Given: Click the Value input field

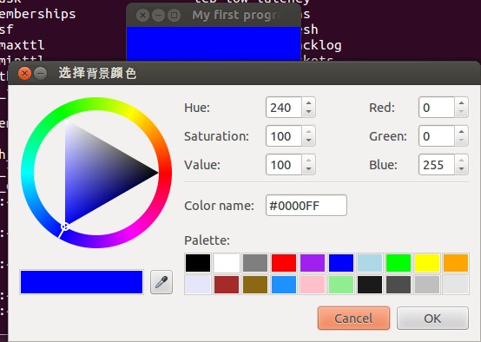Looking at the screenshot, I should pyautogui.click(x=284, y=164).
